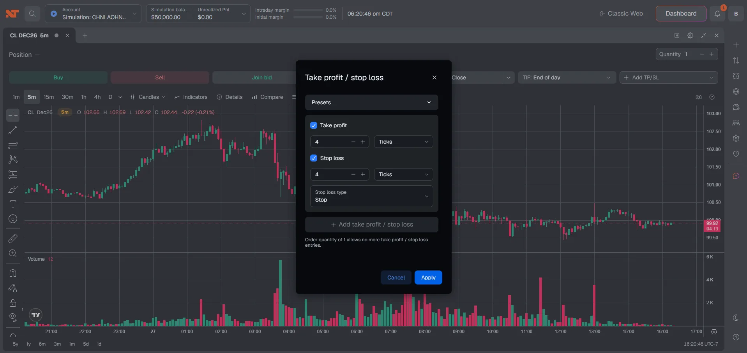Set the chart range to 5y
747x353 pixels.
[x=16, y=344]
